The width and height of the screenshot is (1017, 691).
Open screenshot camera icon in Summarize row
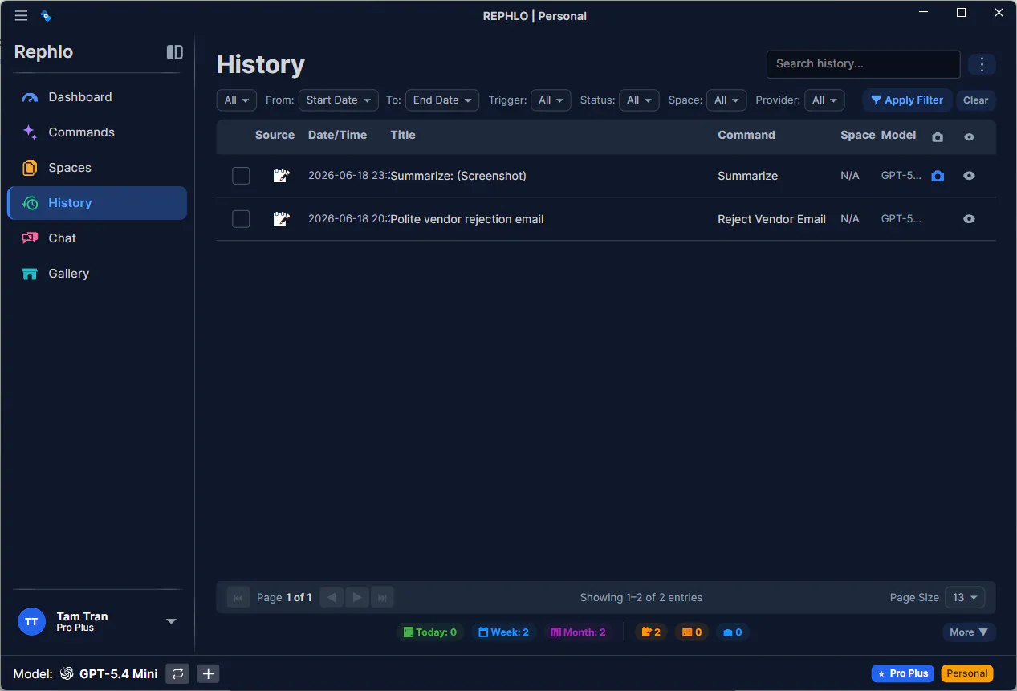938,176
